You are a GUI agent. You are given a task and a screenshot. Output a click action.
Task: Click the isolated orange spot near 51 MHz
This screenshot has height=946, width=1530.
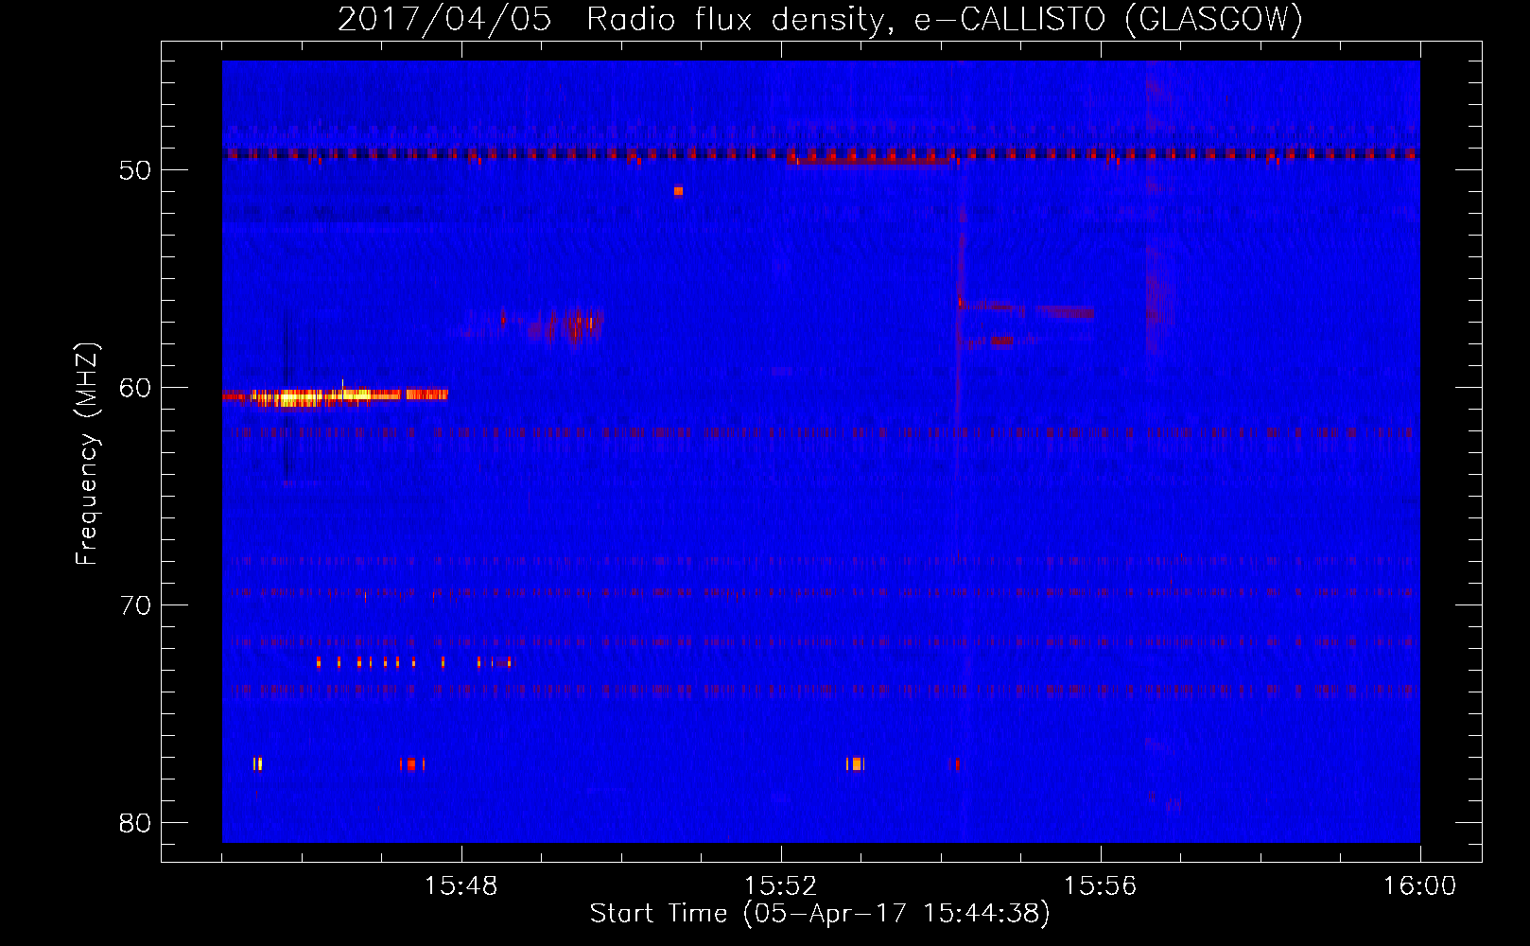pyautogui.click(x=678, y=191)
